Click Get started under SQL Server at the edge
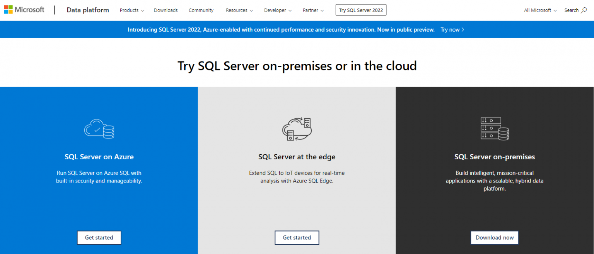 coord(297,237)
